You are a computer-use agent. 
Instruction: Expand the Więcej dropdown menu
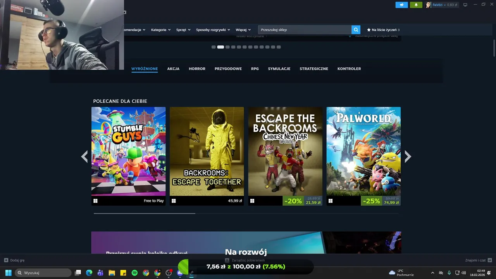243,30
